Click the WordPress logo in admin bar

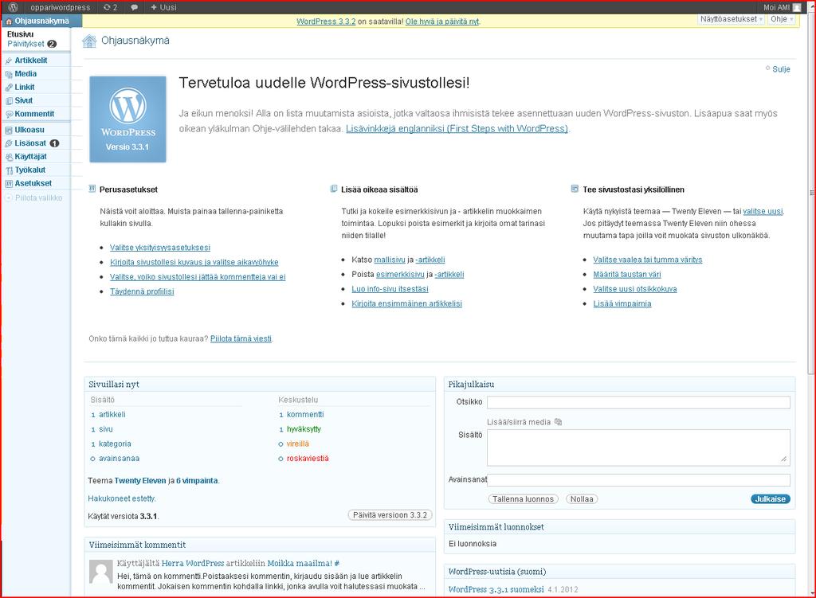(14, 7)
